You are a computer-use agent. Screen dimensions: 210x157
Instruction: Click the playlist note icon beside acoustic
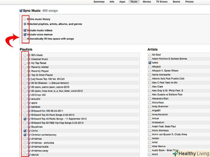29,99
